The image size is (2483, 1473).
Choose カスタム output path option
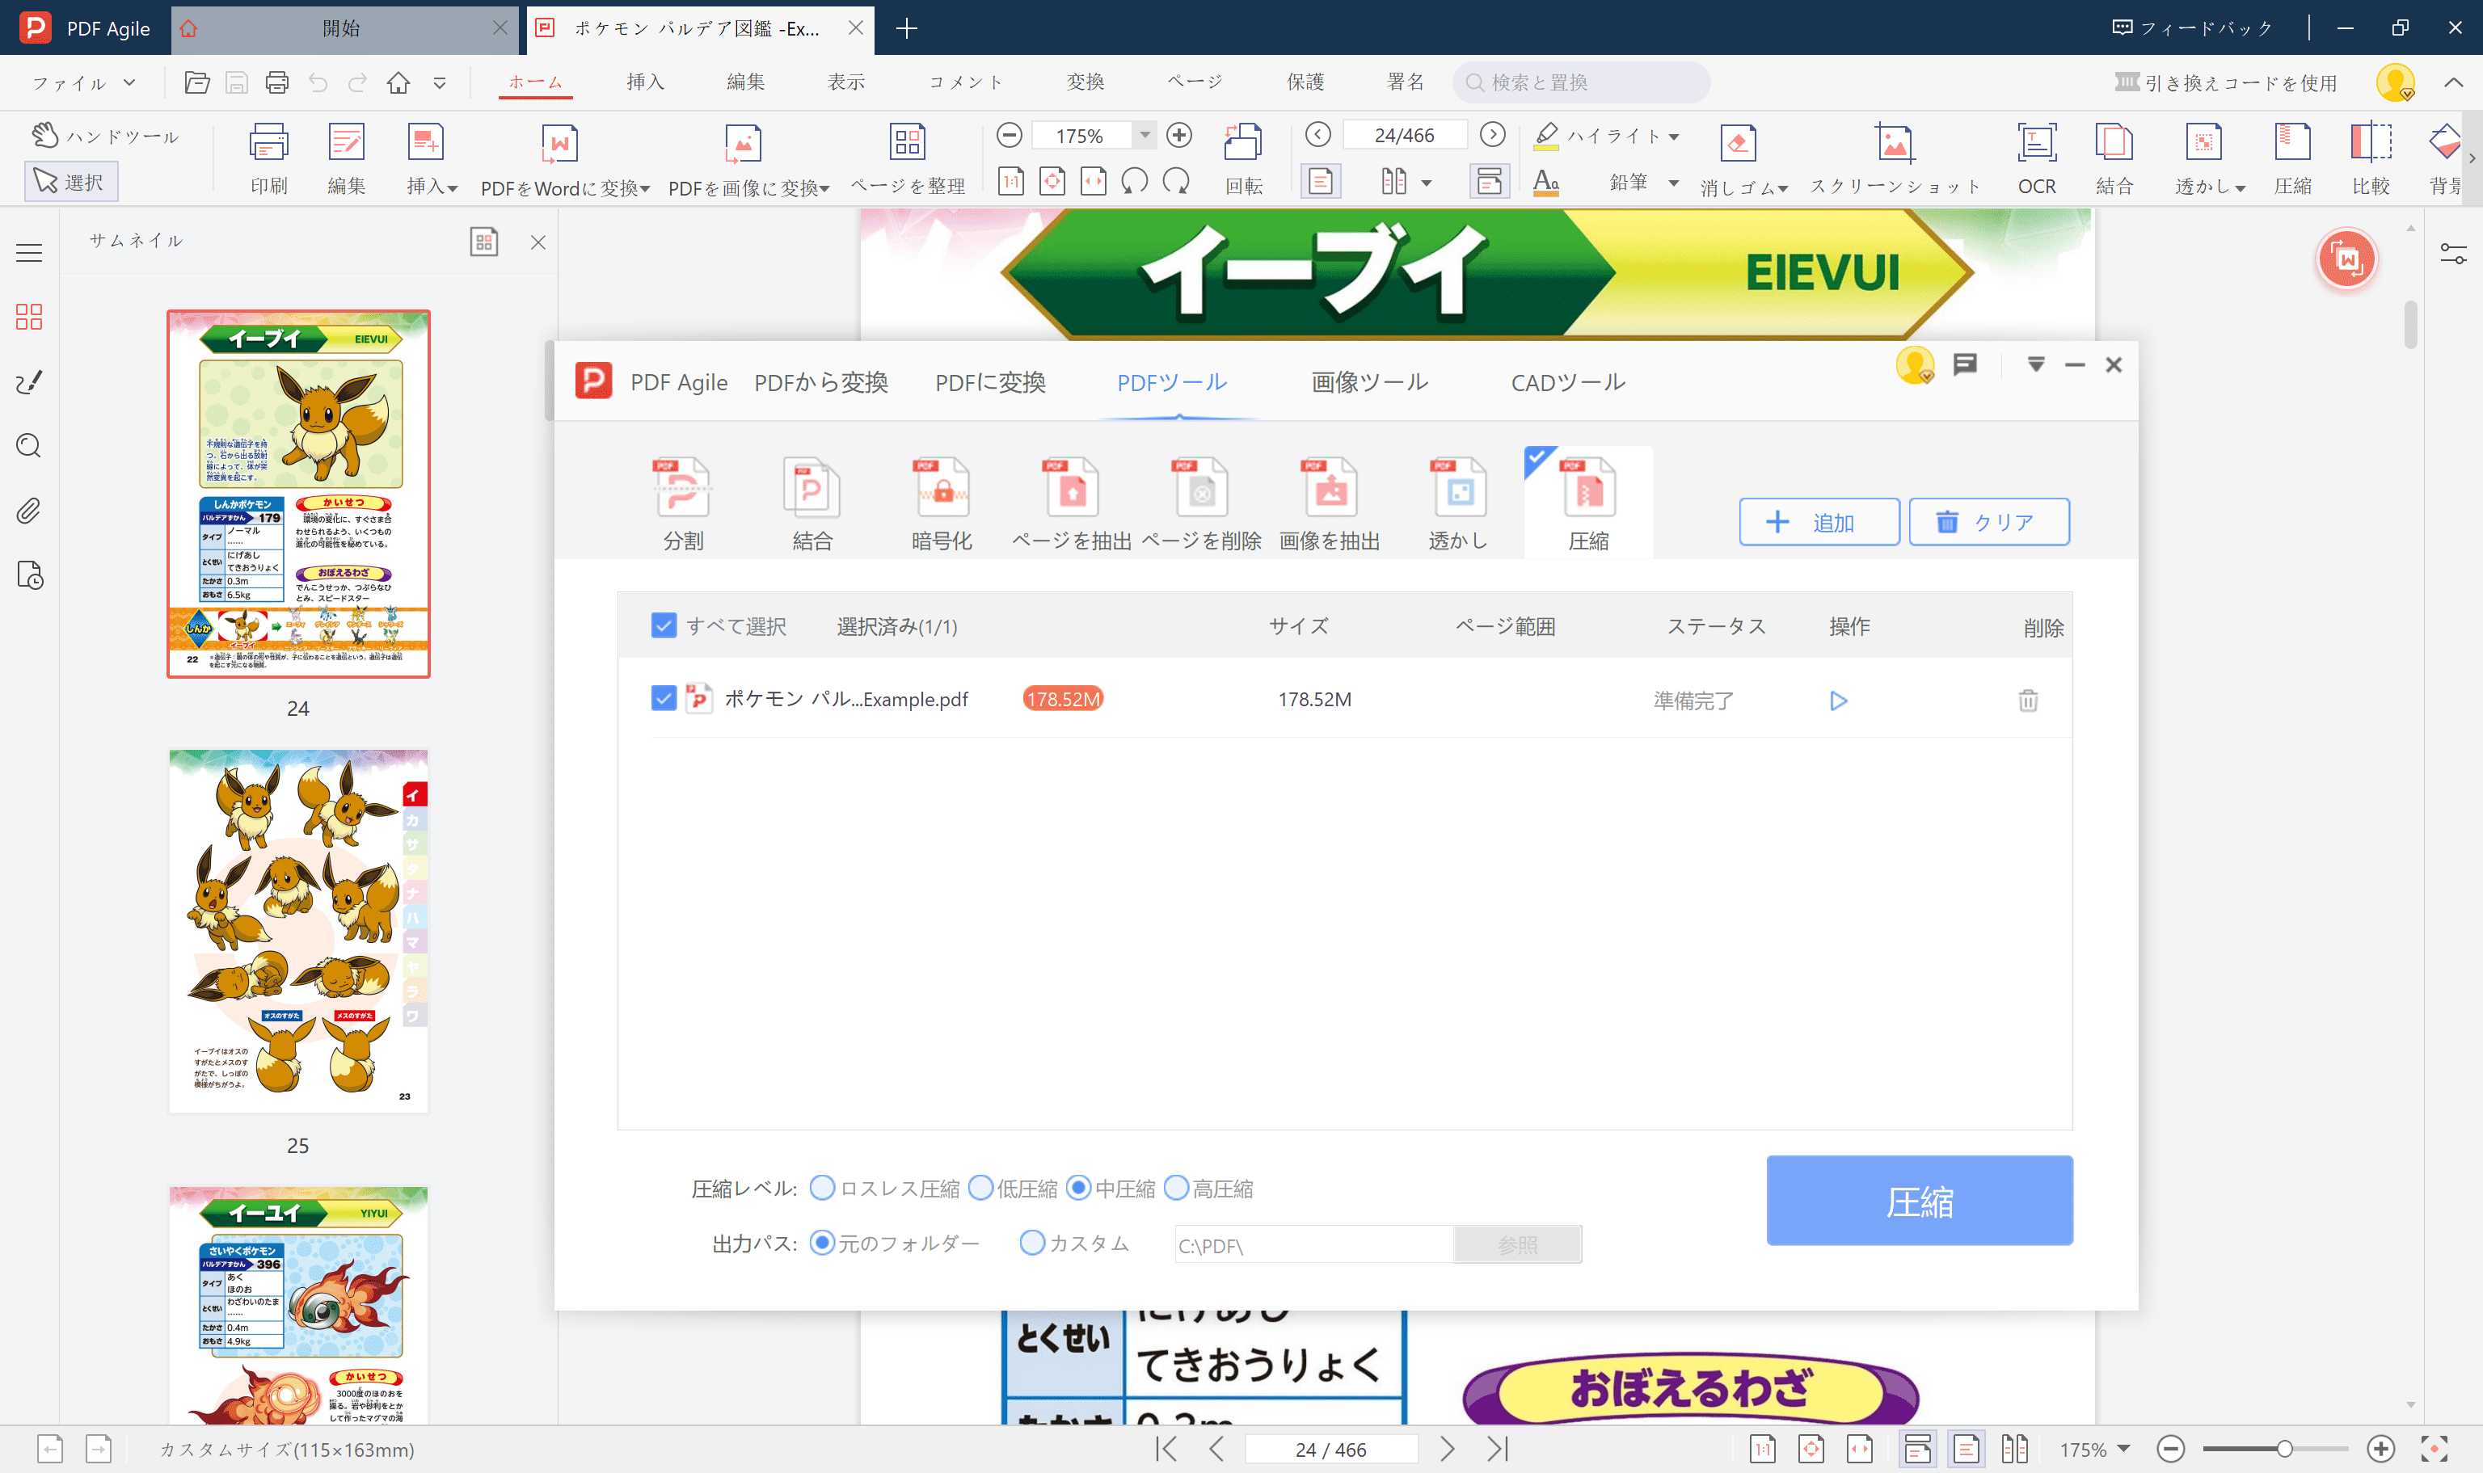point(1032,1243)
